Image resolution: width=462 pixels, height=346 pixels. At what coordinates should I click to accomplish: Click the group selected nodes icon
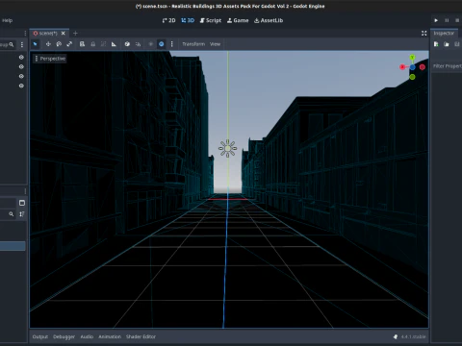coord(103,44)
